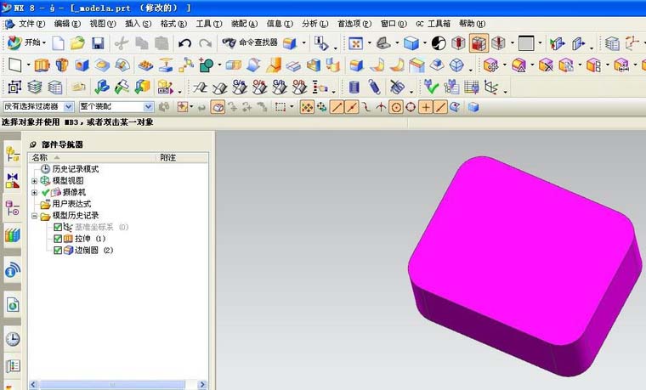This screenshot has width=646, height=390.
Task: Click the Open folder icon
Action: click(x=77, y=42)
